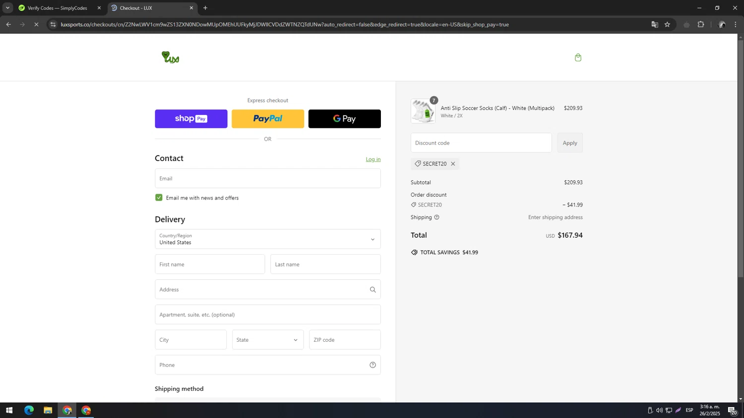This screenshot has width=744, height=418.
Task: Click the second Chrome taskbar icon
Action: [86, 410]
